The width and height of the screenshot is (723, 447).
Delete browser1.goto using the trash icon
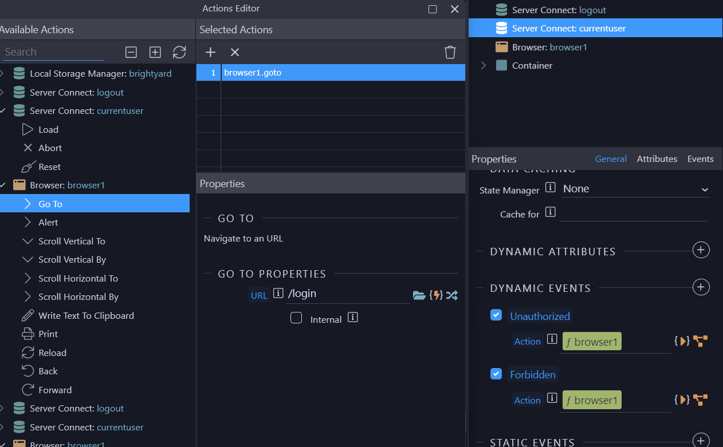450,52
